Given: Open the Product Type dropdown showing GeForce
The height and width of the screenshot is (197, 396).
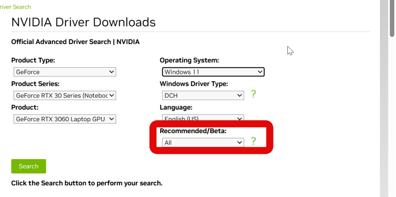Looking at the screenshot, I should 65,72.
